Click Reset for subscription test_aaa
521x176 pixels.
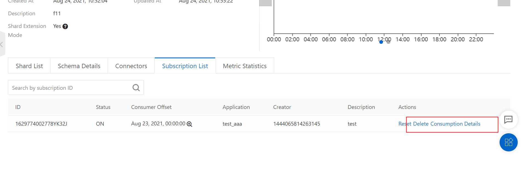pos(405,124)
